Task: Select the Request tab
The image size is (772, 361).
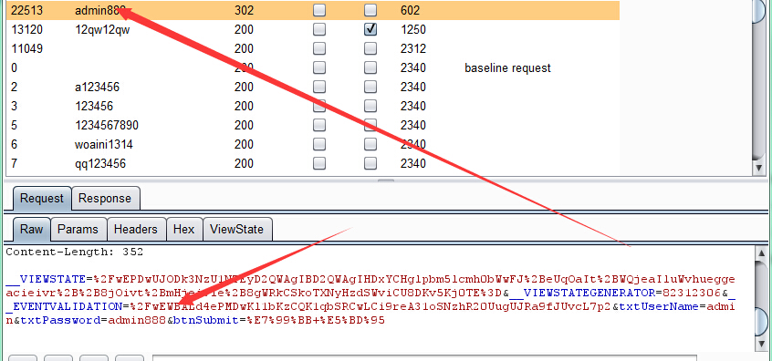Action: coord(42,198)
